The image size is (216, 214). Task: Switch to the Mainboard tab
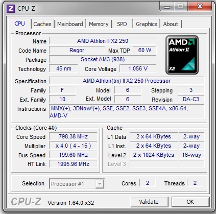click(x=70, y=24)
